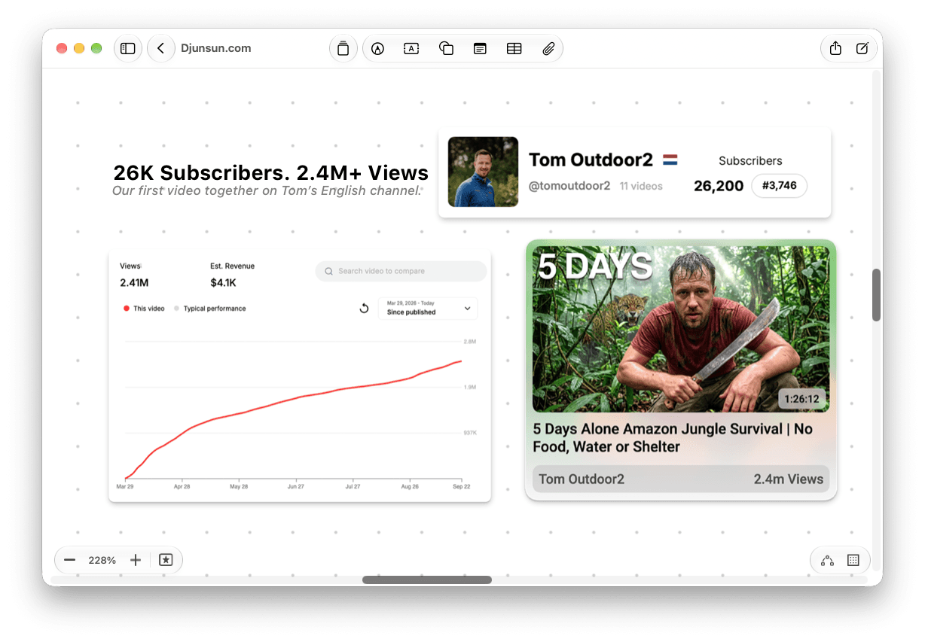Click the Djunsun.com board title

pyautogui.click(x=216, y=48)
